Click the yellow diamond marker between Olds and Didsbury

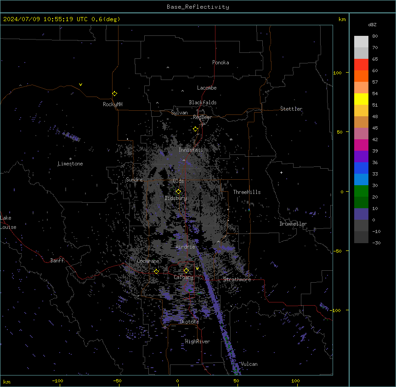coord(179,192)
